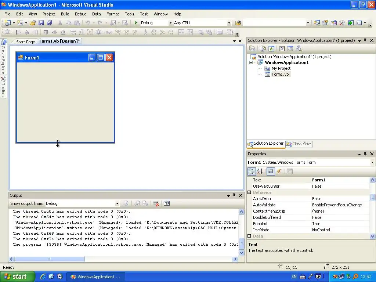The image size is (376, 282).
Task: Click the View Code icon in Solution Explorer
Action: pyautogui.click(x=282, y=49)
